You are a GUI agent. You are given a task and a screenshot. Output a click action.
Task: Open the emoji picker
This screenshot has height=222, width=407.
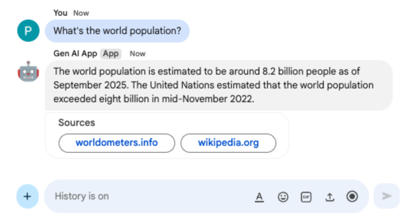click(x=283, y=197)
